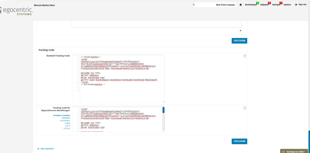
Task: Click the Verfügbare Variablen link
Action: 62,115
